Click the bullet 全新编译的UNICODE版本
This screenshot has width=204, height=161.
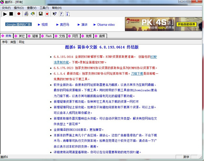pyautogui.click(x=79, y=130)
